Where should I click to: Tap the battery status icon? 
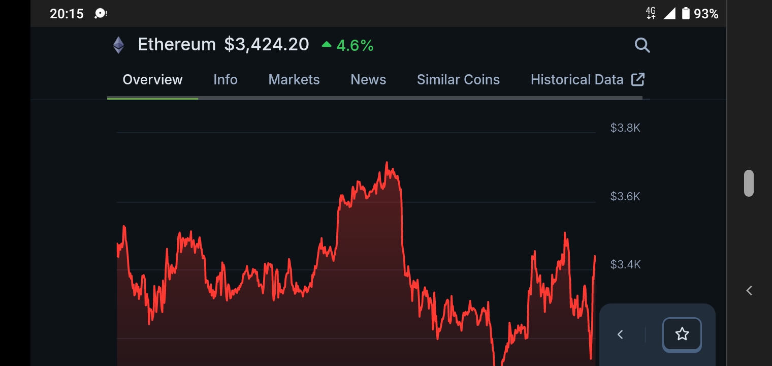pyautogui.click(x=686, y=14)
